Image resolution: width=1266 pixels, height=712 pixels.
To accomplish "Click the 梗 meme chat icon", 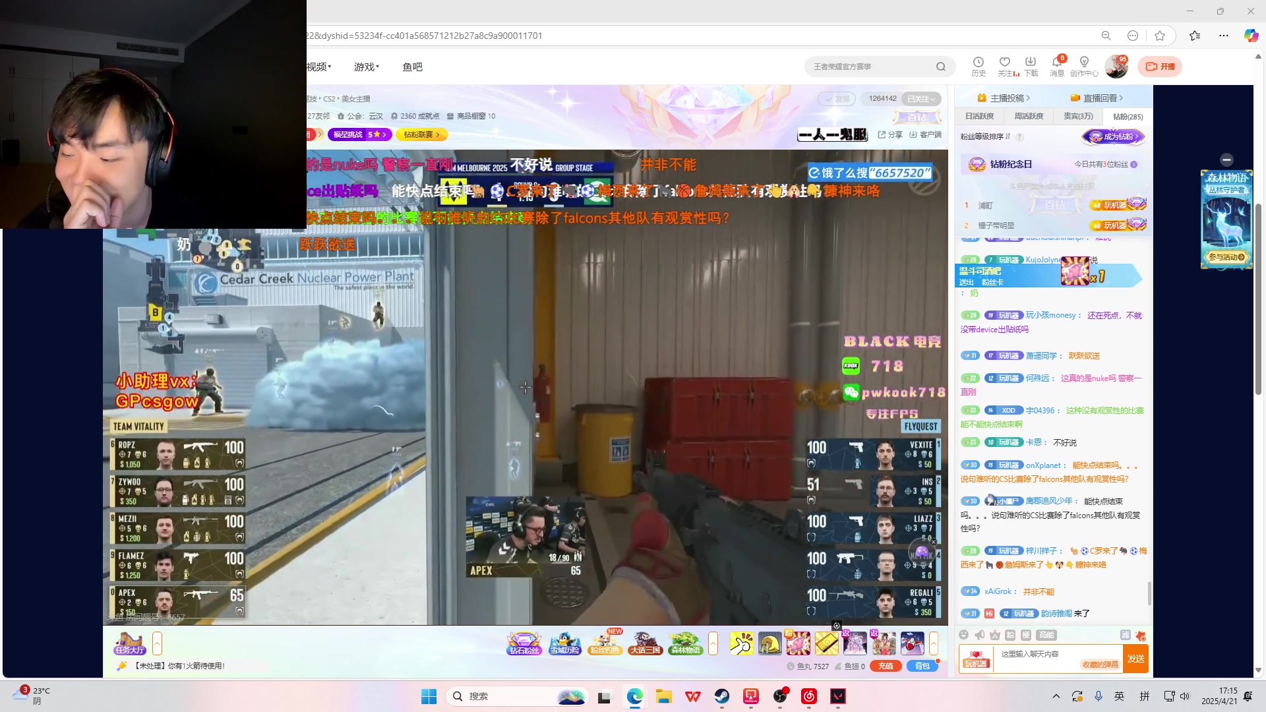I will (x=1026, y=635).
